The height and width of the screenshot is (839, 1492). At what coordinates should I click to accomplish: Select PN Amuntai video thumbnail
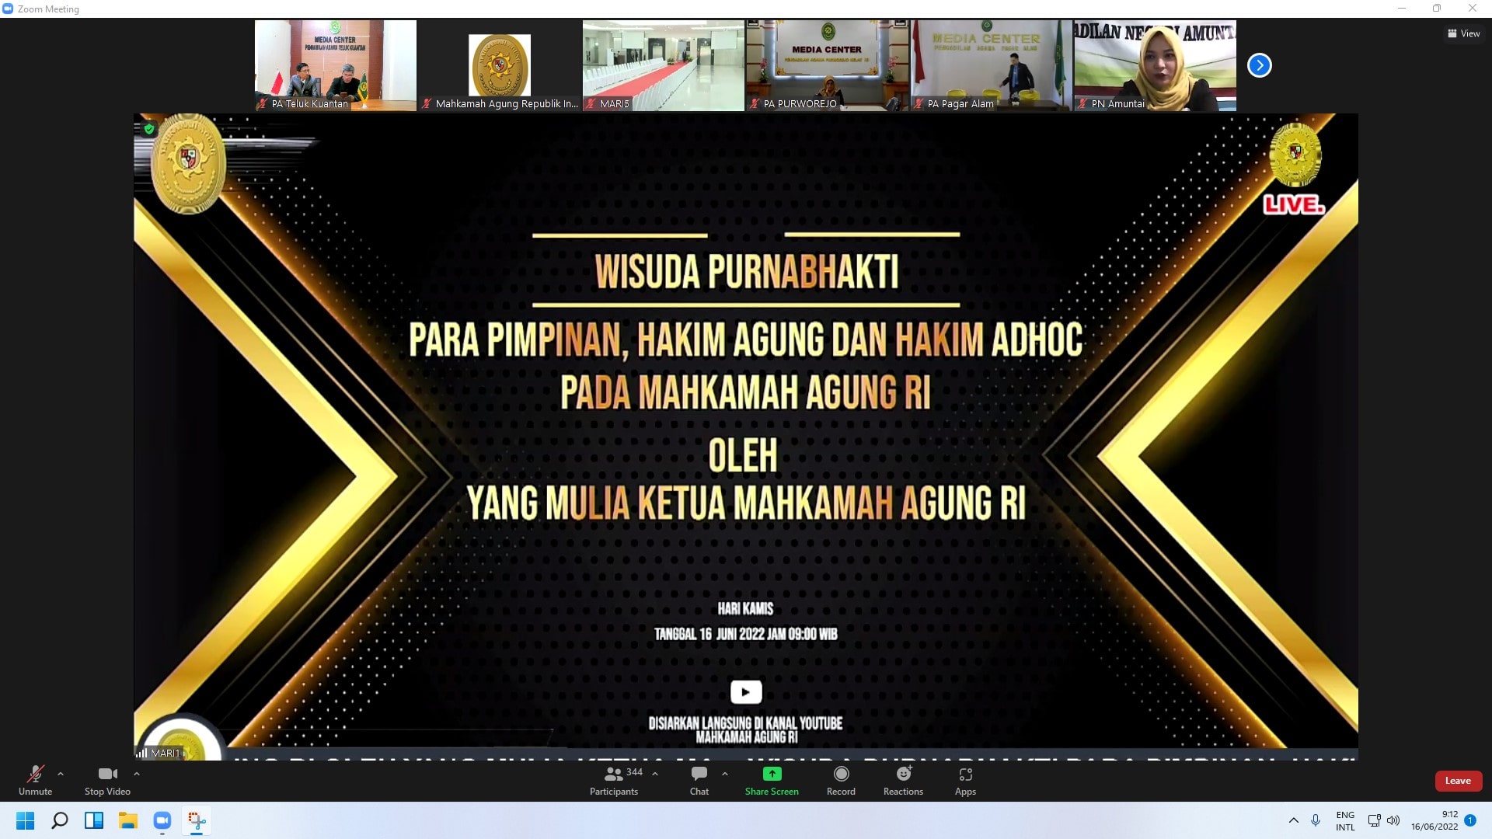tap(1156, 65)
